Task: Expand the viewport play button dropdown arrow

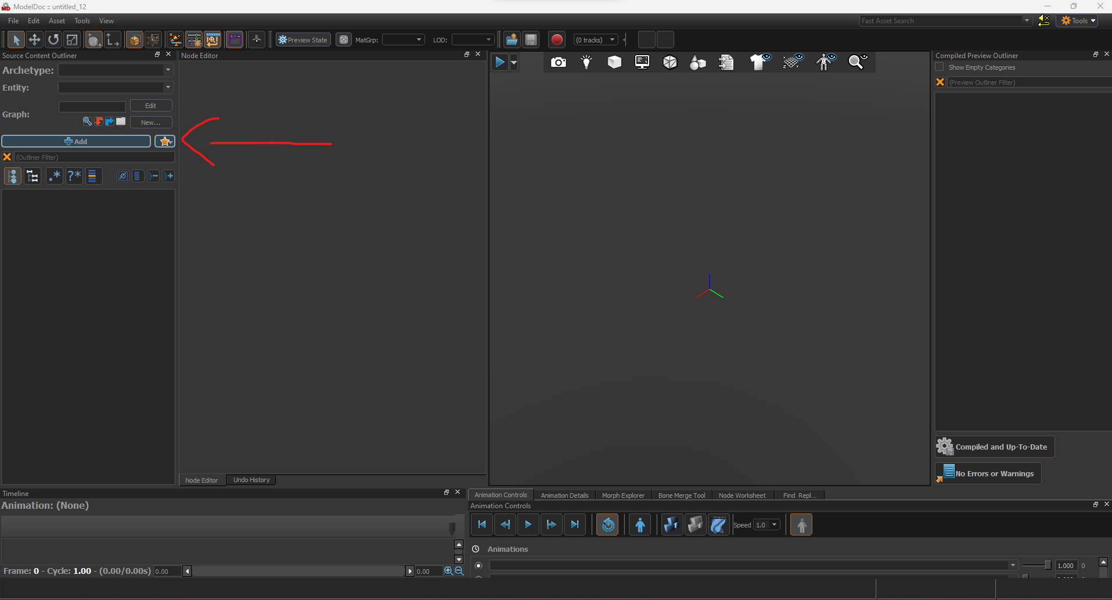Action: (x=513, y=62)
